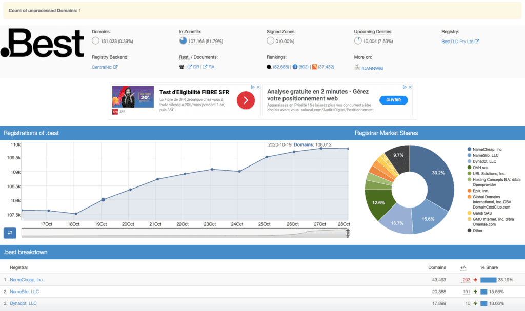Open the AdChoices icon on right ad

[x=405, y=87]
